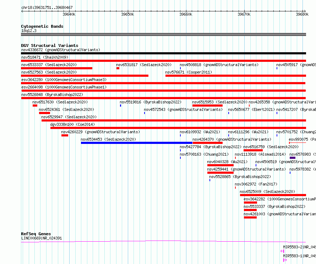
Task: Select the MIR5583-2|NR_049 gene label
Action: coord(299,247)
